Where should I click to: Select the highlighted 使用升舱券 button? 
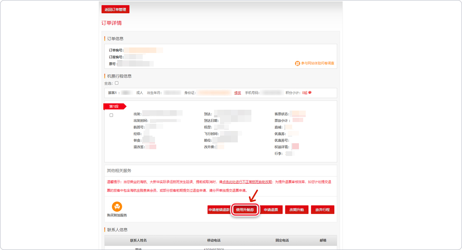pyautogui.click(x=245, y=210)
